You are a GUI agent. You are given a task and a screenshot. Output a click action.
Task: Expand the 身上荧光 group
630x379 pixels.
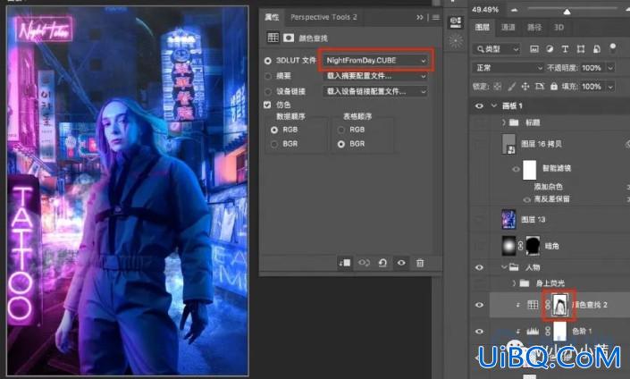(514, 283)
